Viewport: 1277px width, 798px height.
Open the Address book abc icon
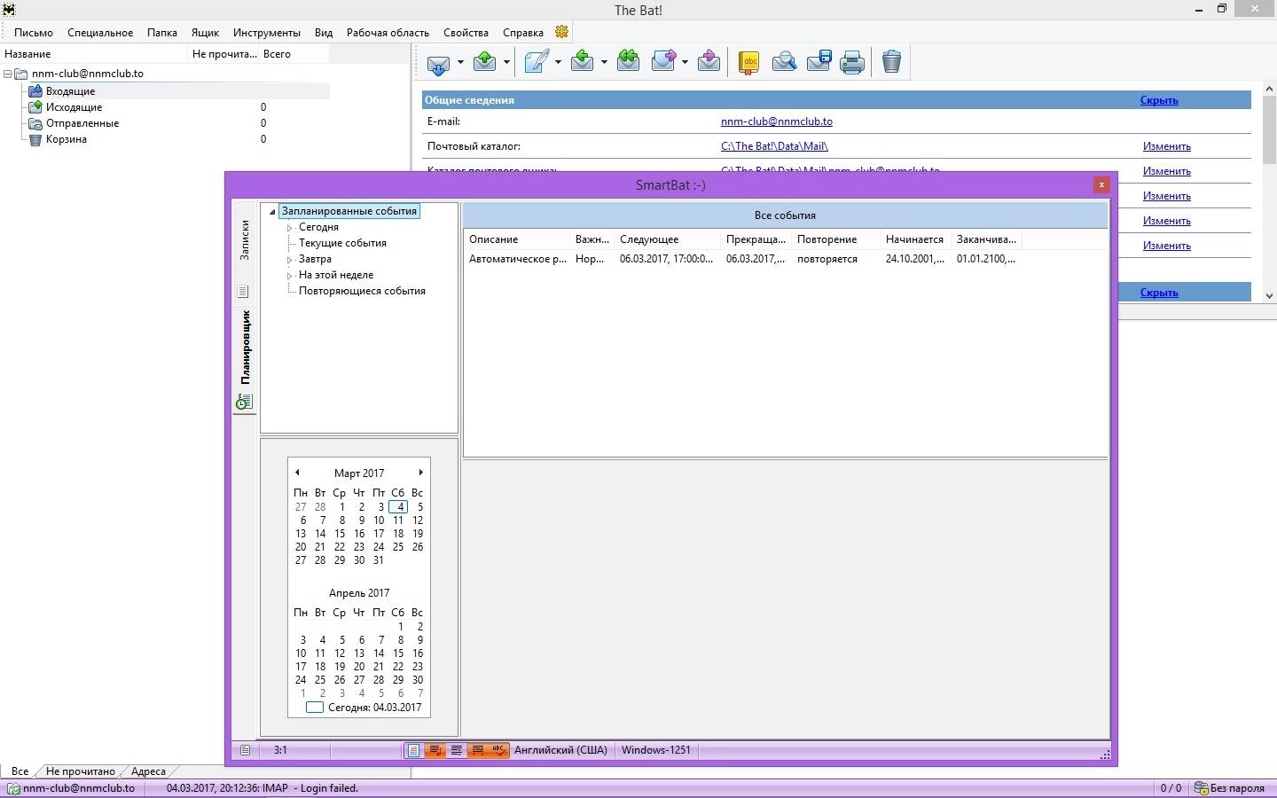pos(749,62)
